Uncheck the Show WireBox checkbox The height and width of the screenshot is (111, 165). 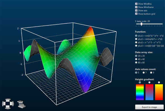(x=136, y=4)
